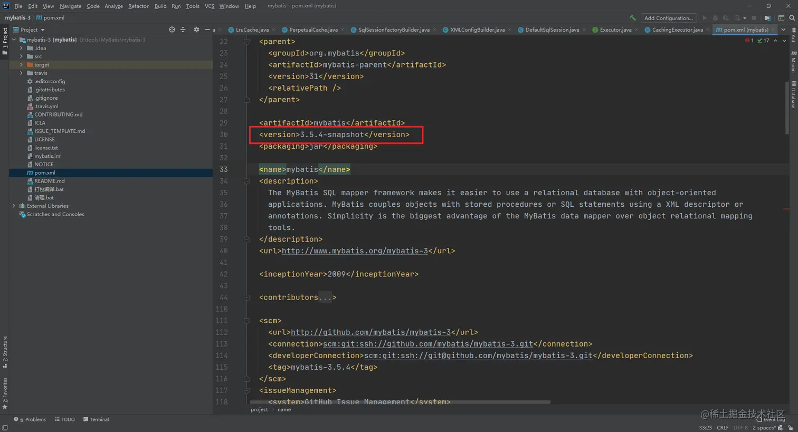Screen dimensions: 798x432
Task: Click the Stop square icon in toolbar
Action: 754,18
